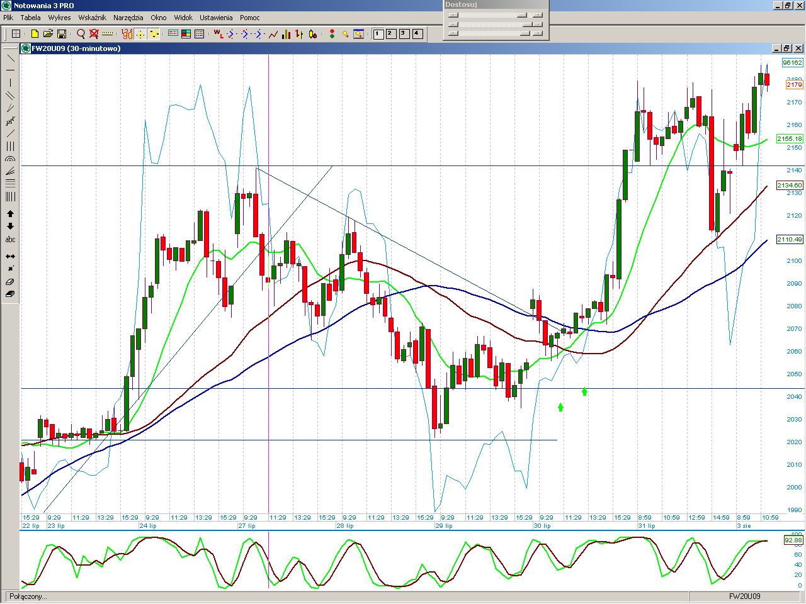
Task: Click the red and green traffic light icon
Action: click(x=332, y=34)
